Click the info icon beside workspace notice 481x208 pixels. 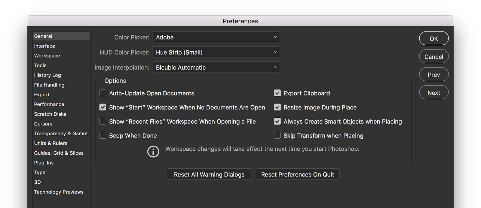(153, 152)
